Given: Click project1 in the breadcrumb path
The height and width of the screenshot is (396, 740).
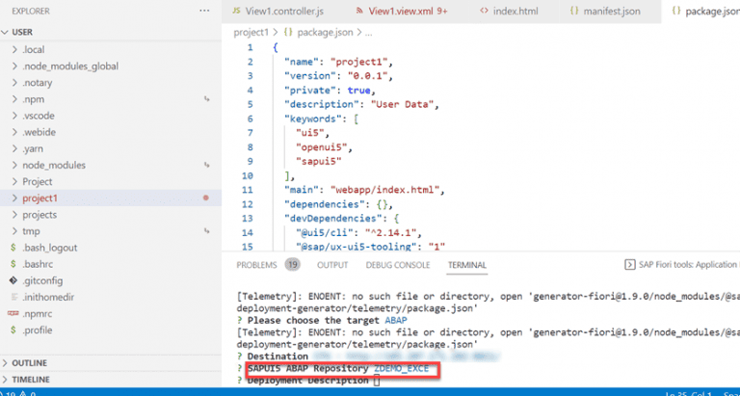Looking at the screenshot, I should point(253,31).
